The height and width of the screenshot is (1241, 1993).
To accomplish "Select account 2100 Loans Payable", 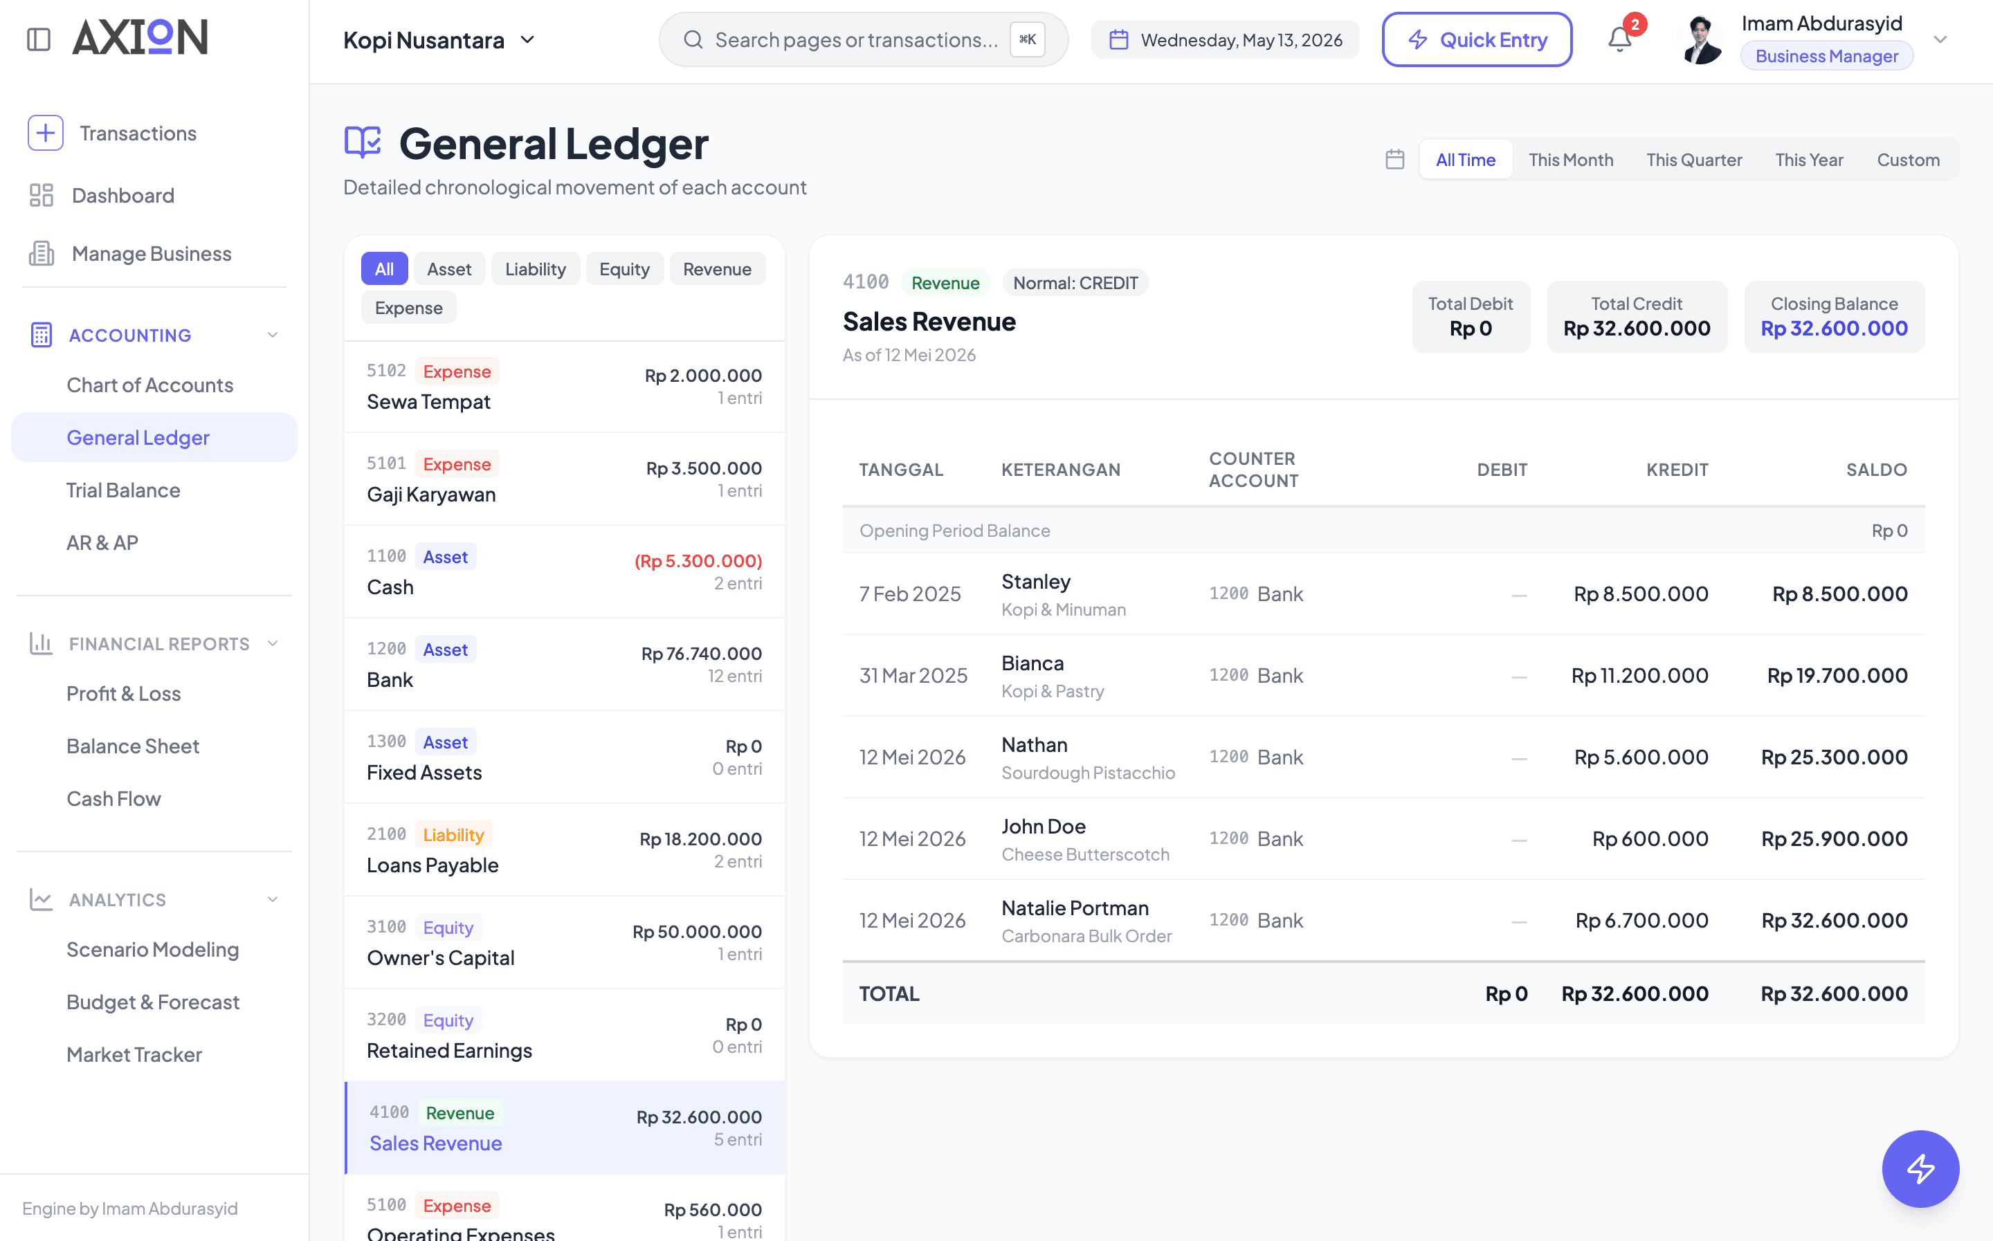I will click(x=565, y=850).
